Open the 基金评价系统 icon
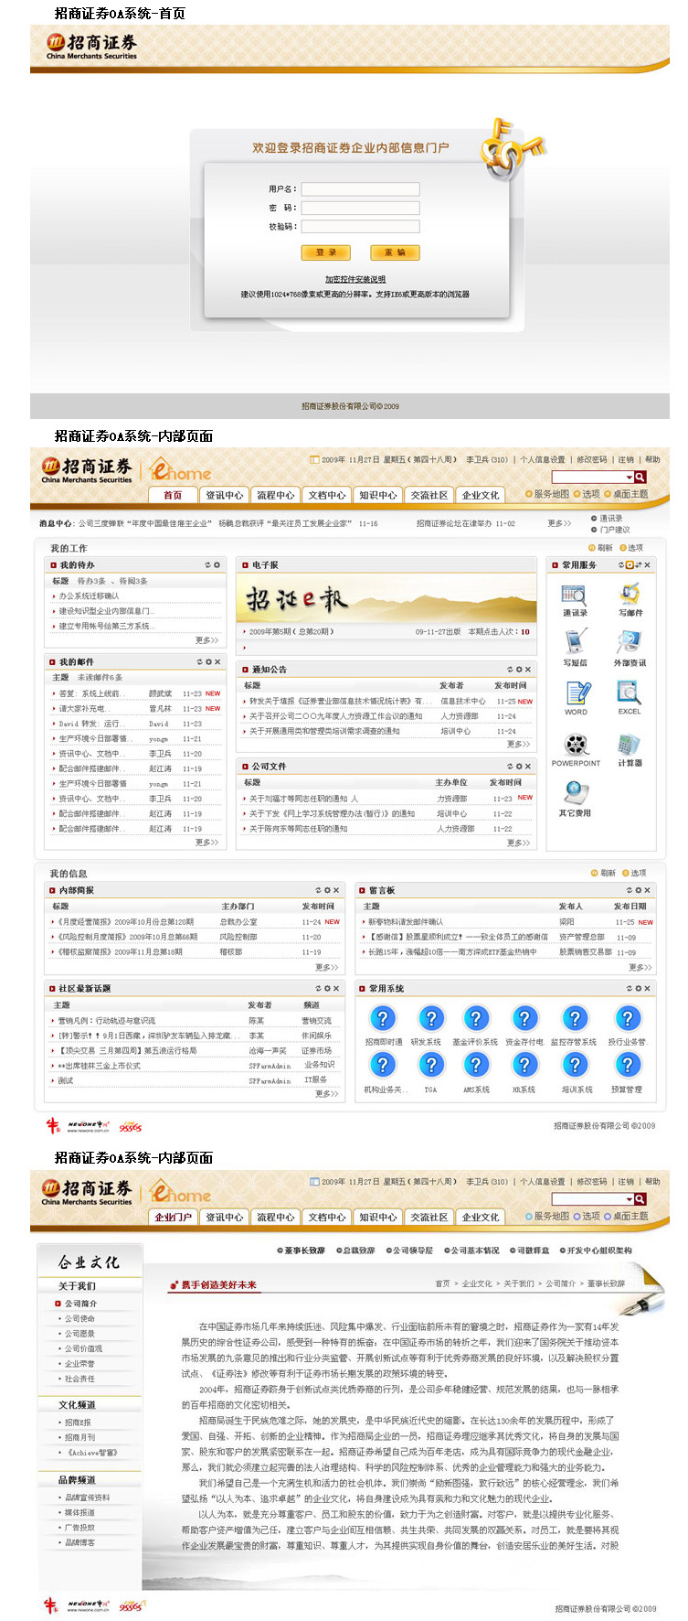This screenshot has height=1621, width=688. [x=475, y=1018]
